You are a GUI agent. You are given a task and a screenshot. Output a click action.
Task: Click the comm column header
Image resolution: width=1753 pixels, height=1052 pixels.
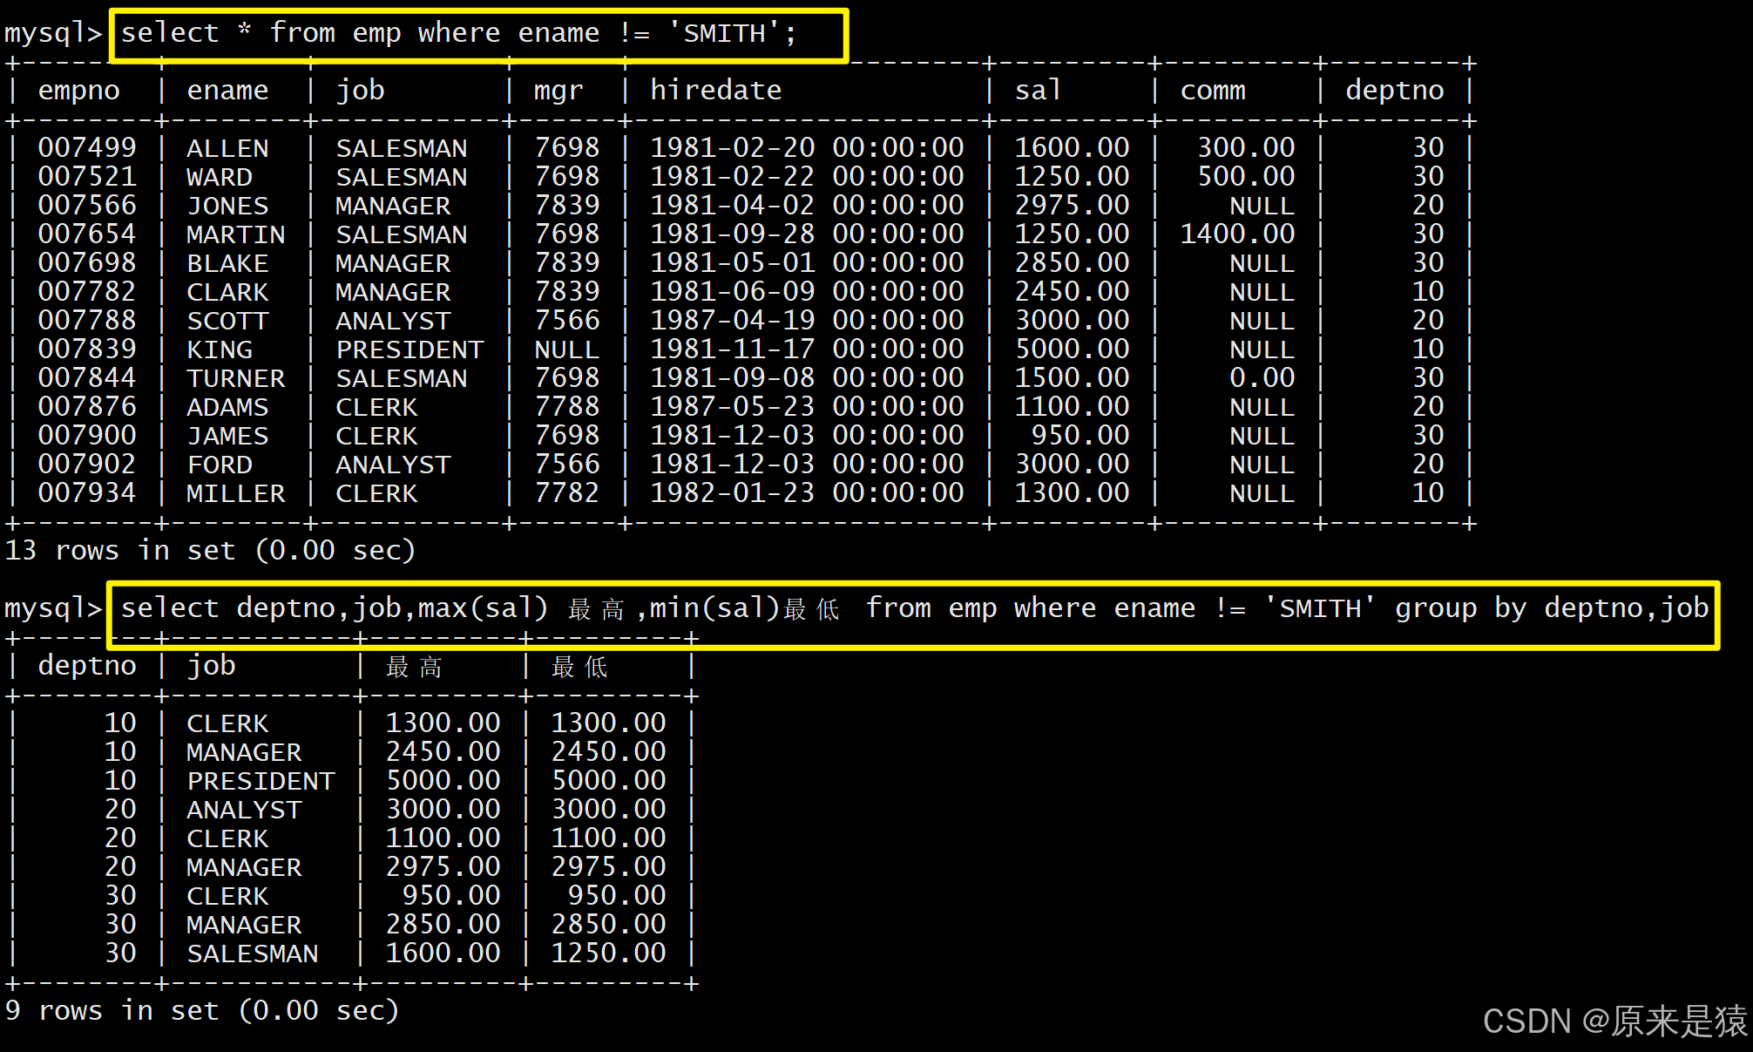1212,91
